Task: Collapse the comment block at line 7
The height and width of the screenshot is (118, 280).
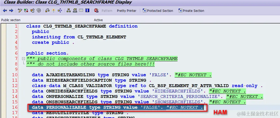Action: tap(23, 58)
